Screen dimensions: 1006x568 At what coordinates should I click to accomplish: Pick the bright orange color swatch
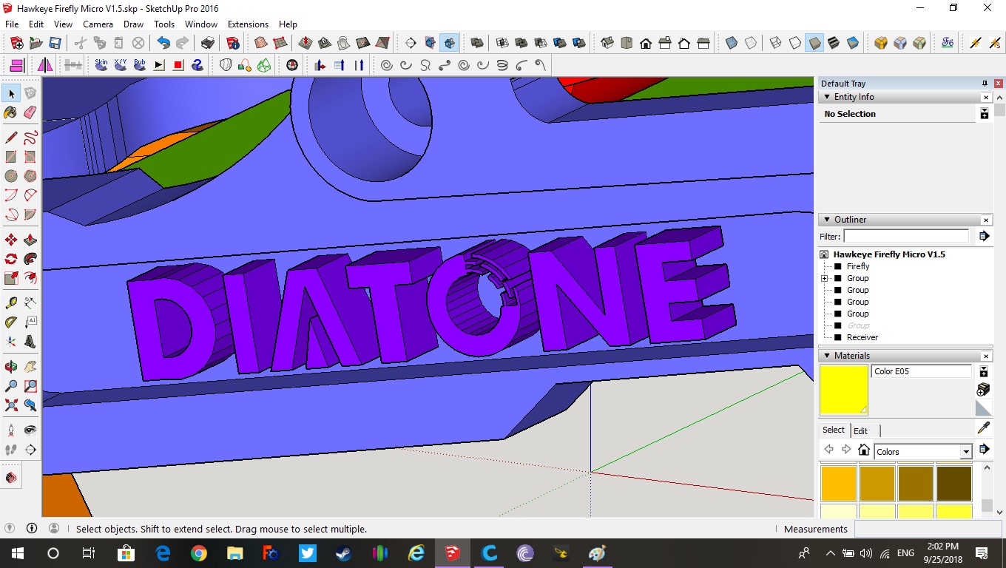point(839,483)
